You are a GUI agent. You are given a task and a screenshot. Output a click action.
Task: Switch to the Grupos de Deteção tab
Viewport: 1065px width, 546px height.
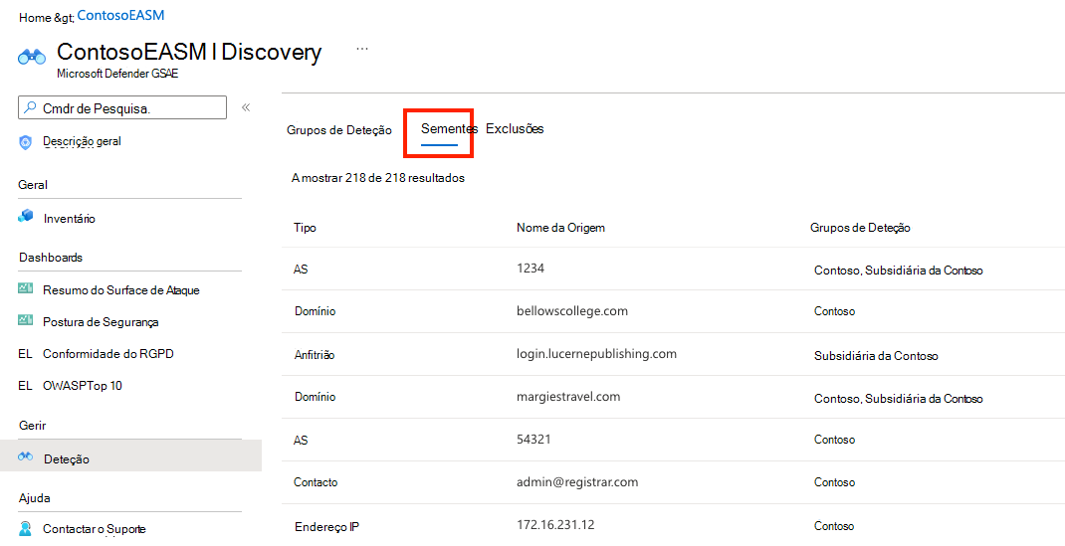(339, 130)
